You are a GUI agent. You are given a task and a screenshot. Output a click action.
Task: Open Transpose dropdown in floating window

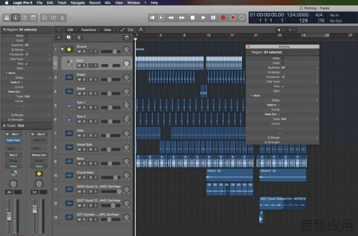pyautogui.click(x=317, y=77)
